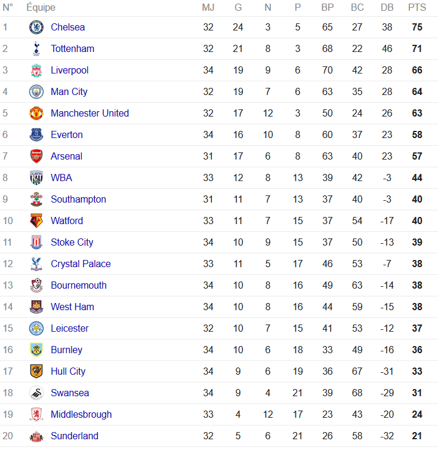This screenshot has width=438, height=450.
Task: Open the Crystal Palace team link
Action: (x=81, y=264)
